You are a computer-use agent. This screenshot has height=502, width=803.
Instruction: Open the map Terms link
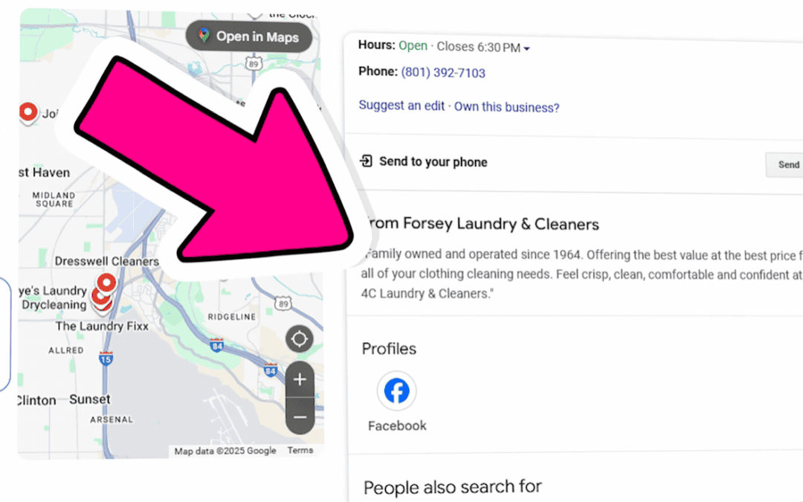tap(300, 450)
